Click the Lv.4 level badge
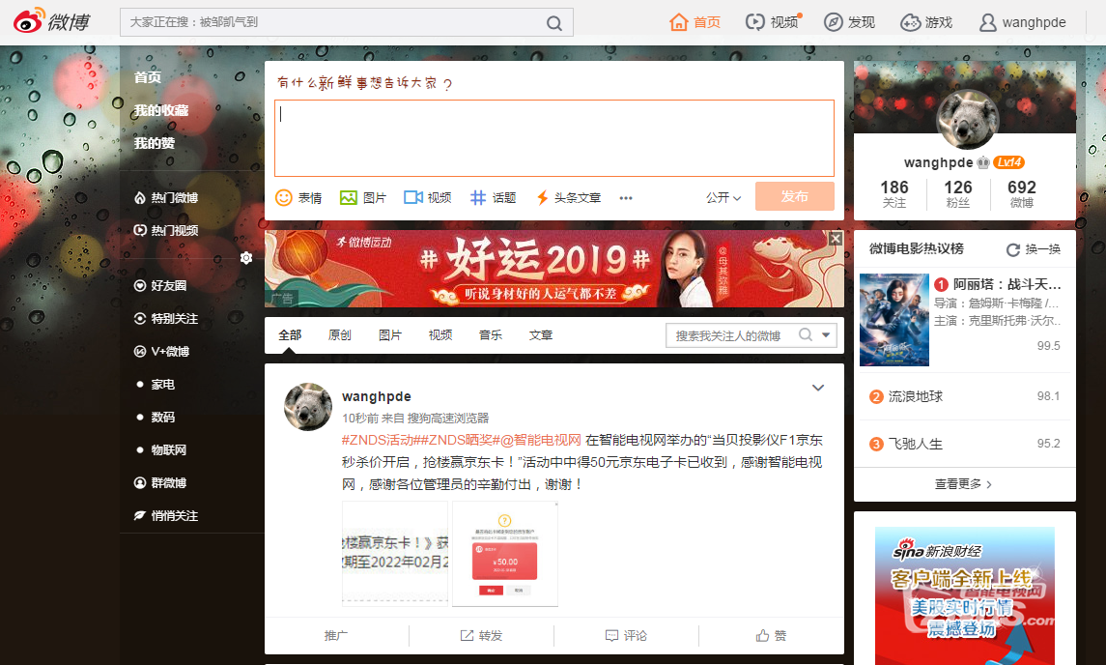 pyautogui.click(x=1009, y=162)
